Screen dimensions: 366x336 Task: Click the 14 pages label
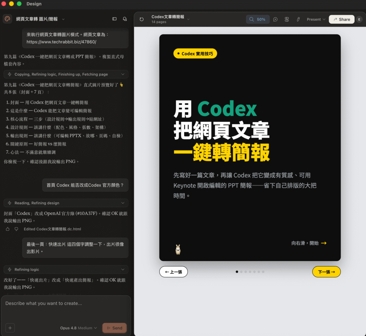click(x=159, y=22)
